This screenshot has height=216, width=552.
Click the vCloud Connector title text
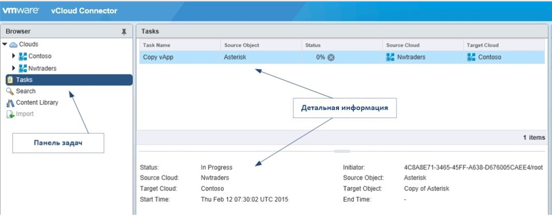point(84,11)
